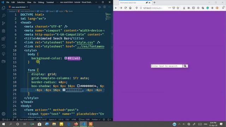Open the Selection menu
Viewport: 226px width, 127px height.
click(21, 2)
